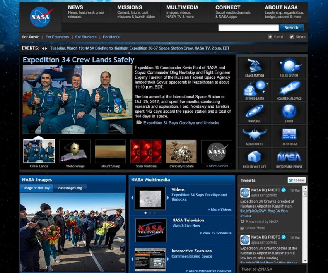Open the NASA In Your Life icon
This screenshot has width=328, height=273.
[254, 158]
